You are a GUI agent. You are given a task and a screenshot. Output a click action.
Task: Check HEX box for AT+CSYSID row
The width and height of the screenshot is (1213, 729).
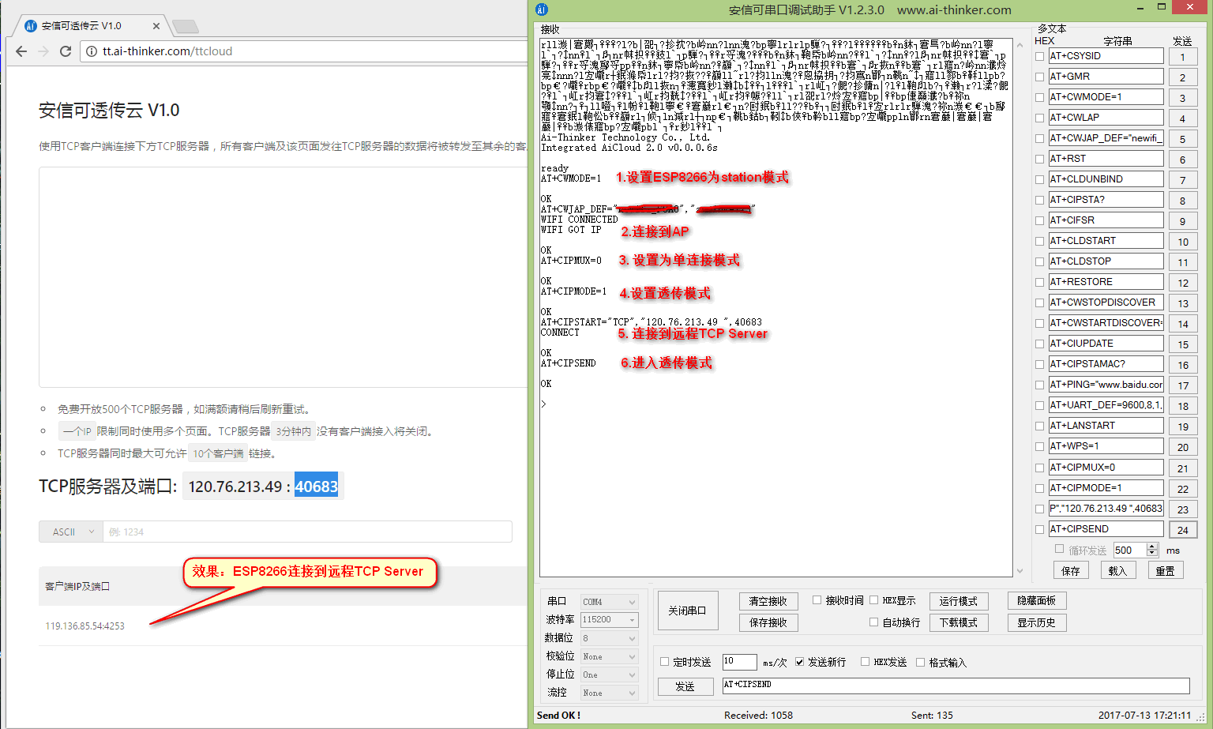(1040, 56)
